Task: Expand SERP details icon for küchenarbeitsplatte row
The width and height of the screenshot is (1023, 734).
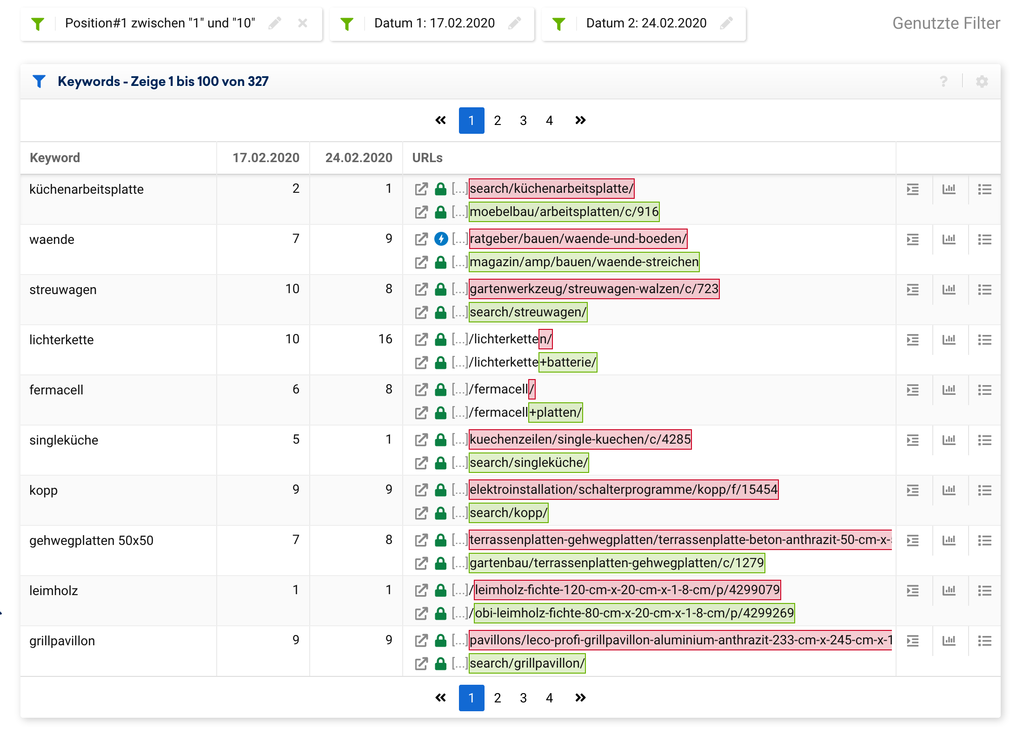Action: [913, 189]
